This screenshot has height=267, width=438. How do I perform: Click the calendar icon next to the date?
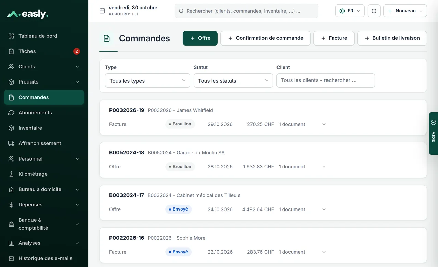coord(102,11)
